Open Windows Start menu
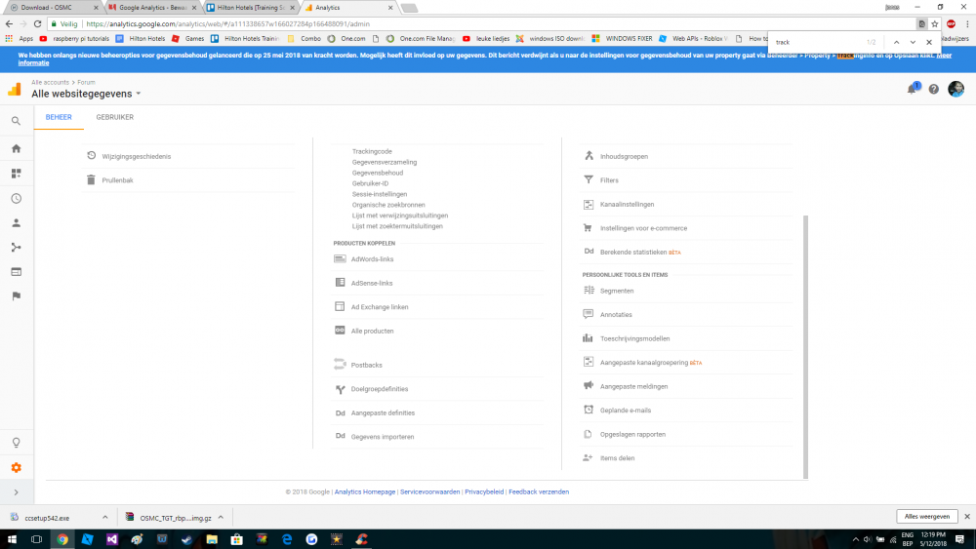This screenshot has height=549, width=976. pos(12,539)
